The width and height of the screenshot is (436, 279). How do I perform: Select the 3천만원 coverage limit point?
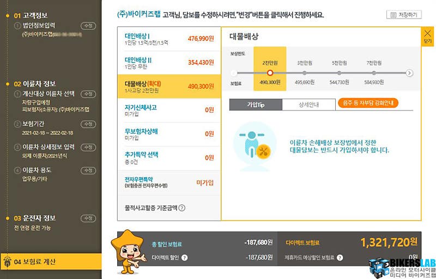[x=304, y=72]
